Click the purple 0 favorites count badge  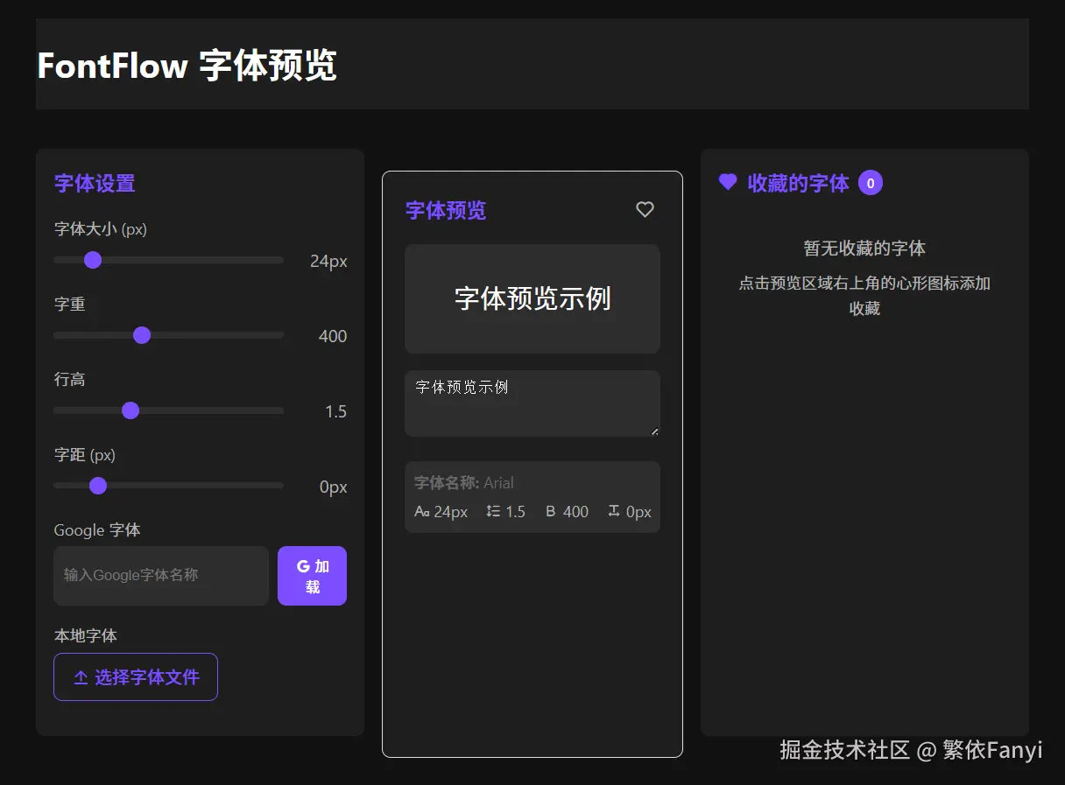tap(871, 182)
